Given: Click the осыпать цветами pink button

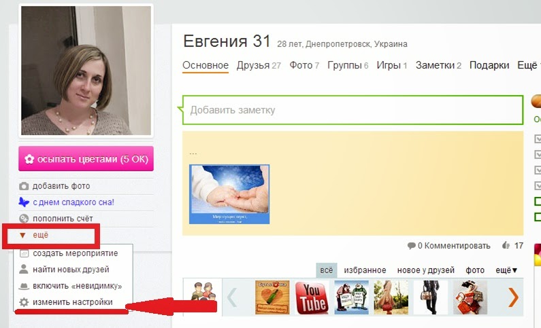Looking at the screenshot, I should pos(86,159).
